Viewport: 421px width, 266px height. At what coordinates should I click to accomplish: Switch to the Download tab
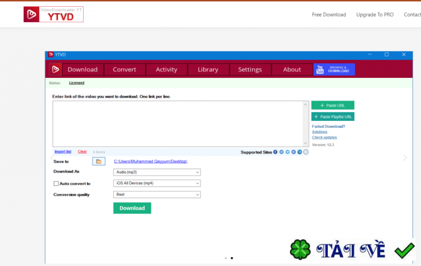click(83, 69)
